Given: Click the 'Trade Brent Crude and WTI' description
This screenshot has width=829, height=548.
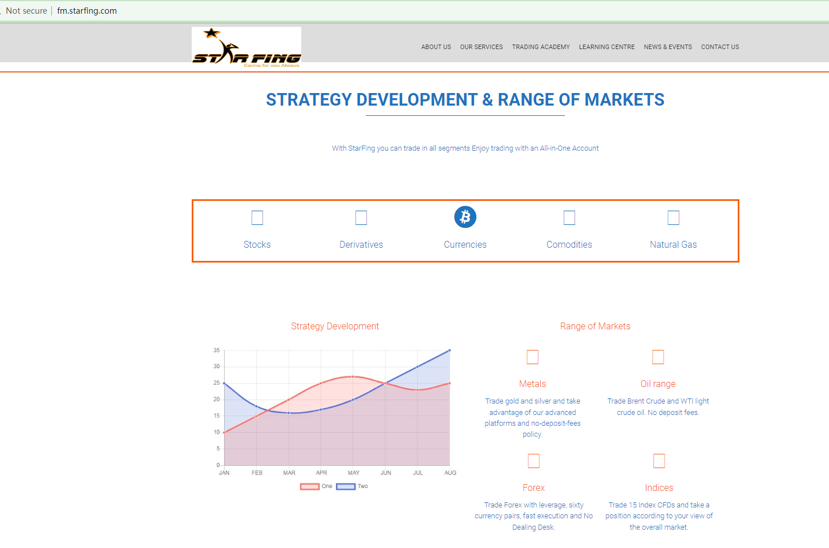Looking at the screenshot, I should (658, 406).
